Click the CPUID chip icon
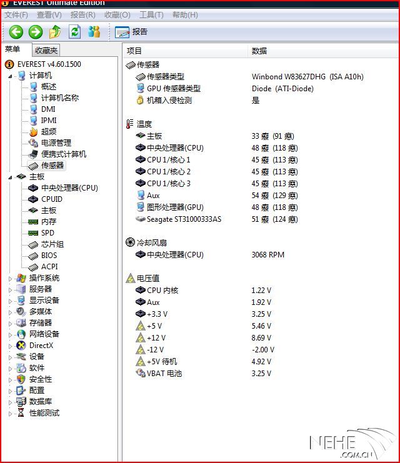 (33, 199)
